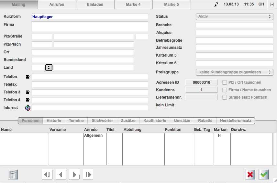The width and height of the screenshot is (277, 183).
Task: Click the trash can delete icon
Action: pyautogui.click(x=13, y=175)
